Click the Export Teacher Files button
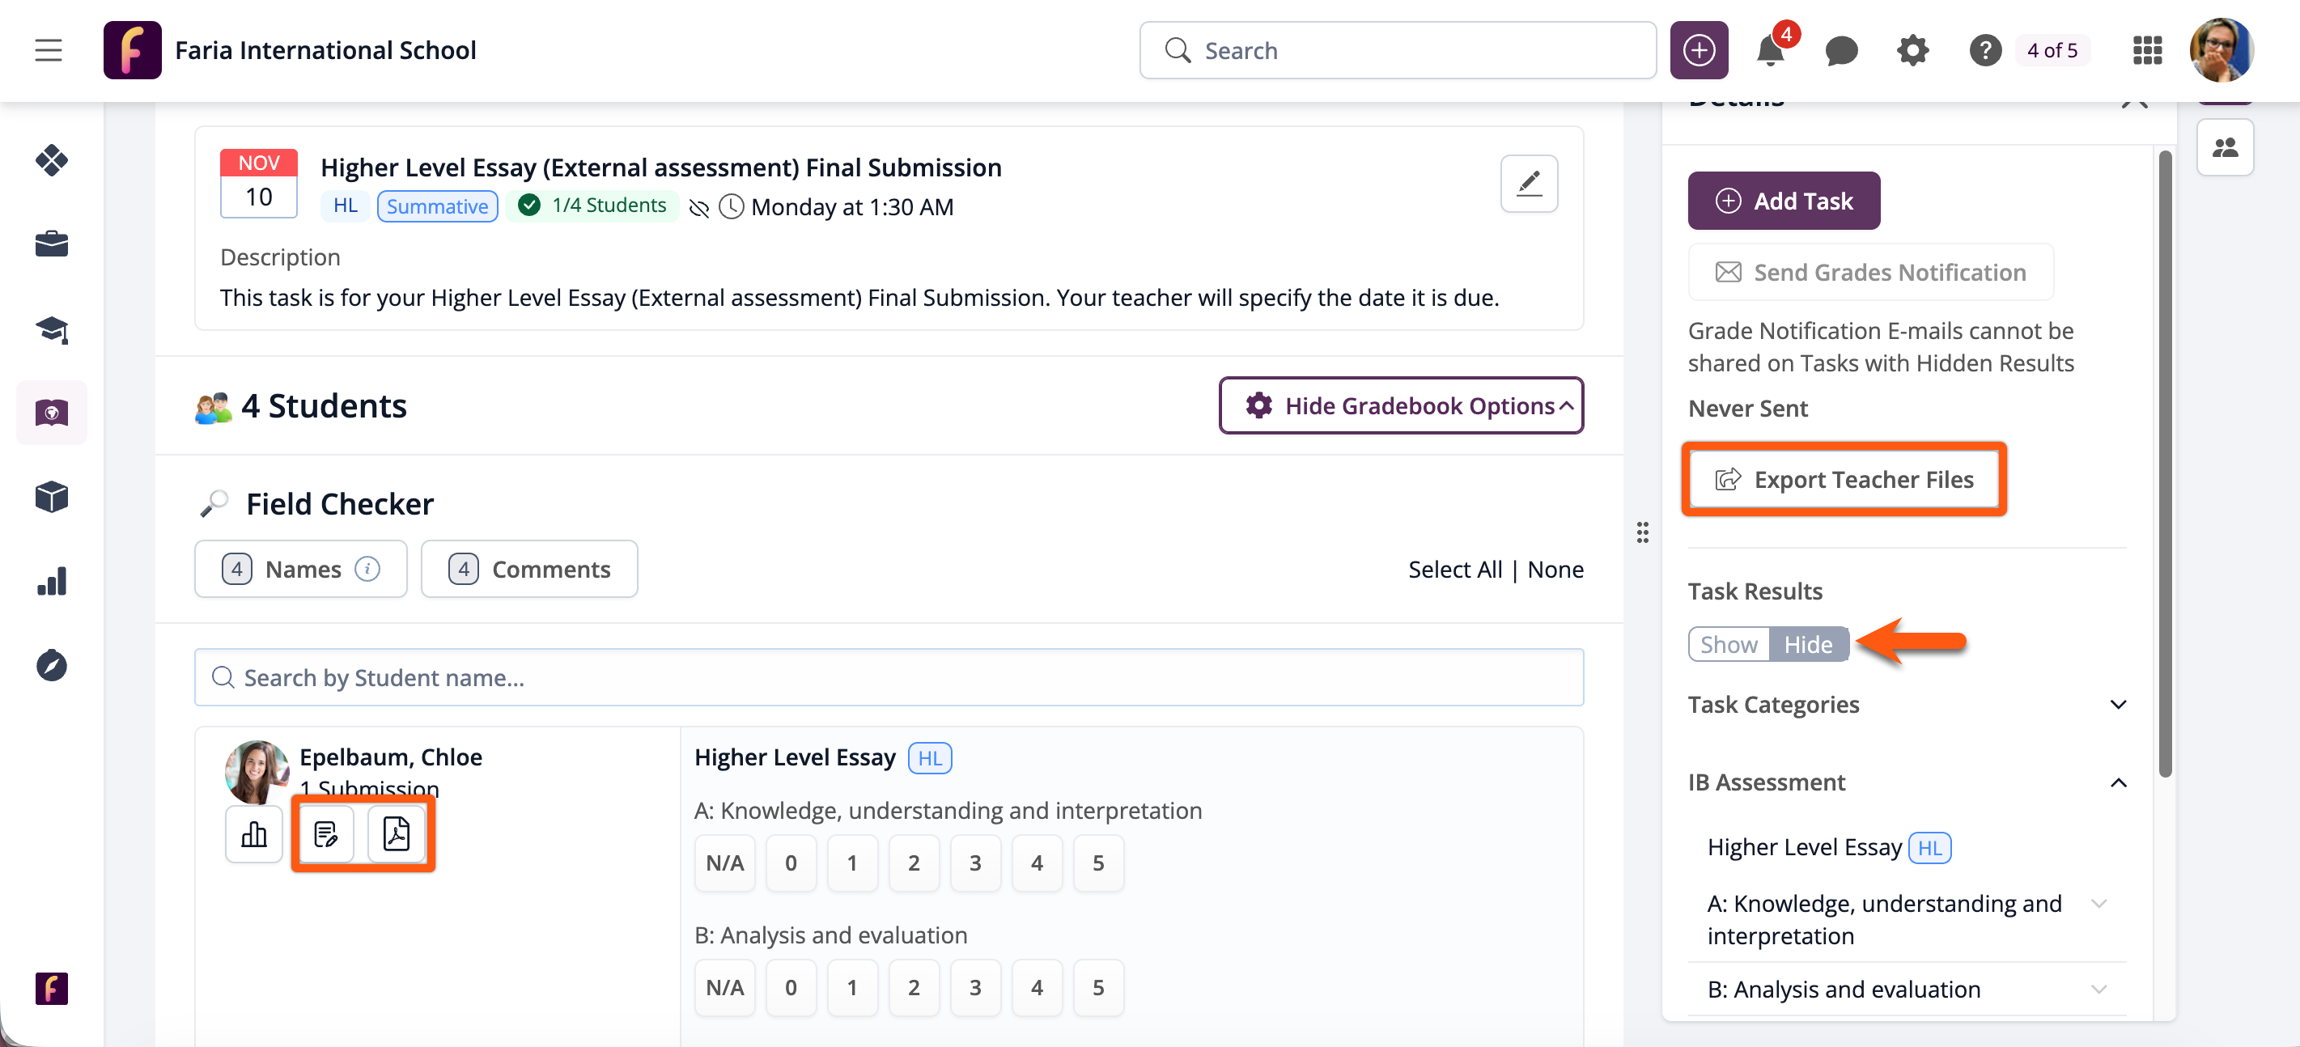 (x=1844, y=479)
